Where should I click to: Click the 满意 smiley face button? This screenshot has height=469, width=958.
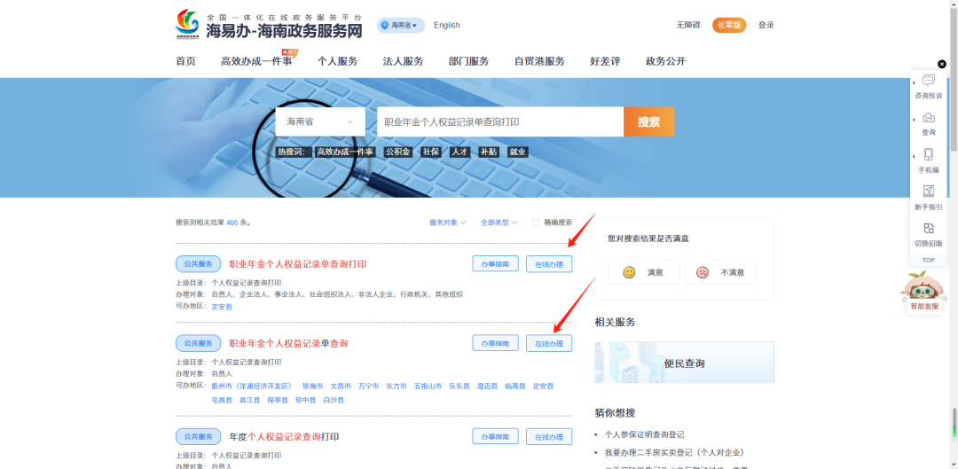tap(643, 272)
